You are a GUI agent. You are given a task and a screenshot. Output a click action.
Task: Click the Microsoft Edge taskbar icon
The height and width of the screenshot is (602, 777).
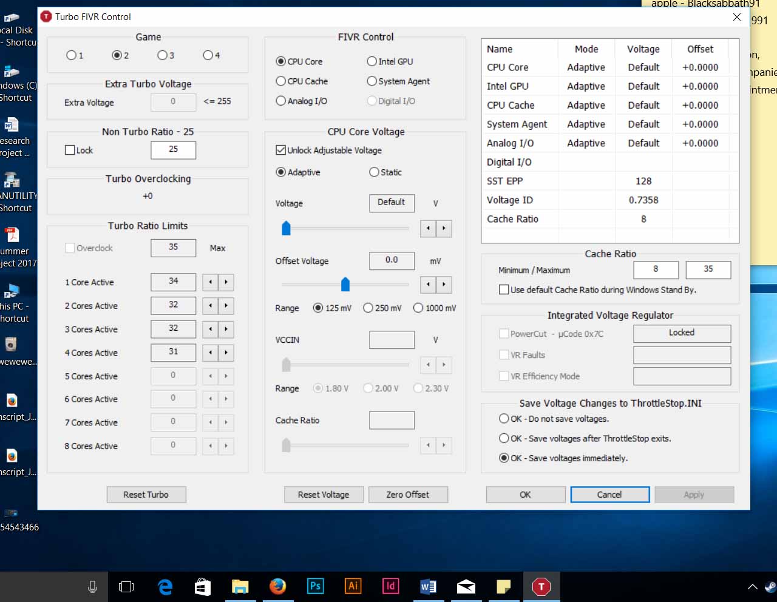coord(165,586)
